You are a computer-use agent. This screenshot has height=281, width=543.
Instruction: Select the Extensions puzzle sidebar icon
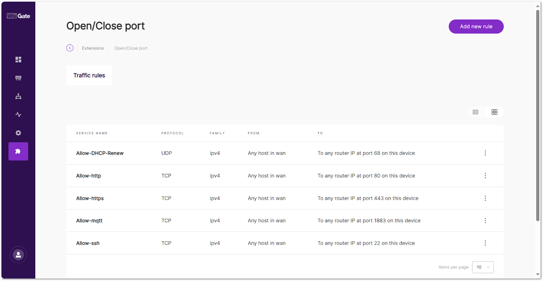(x=18, y=151)
